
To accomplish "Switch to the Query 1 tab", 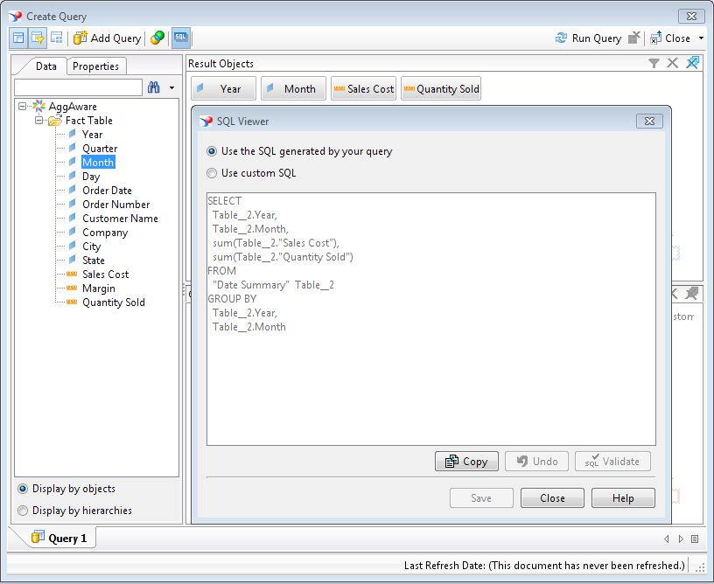I will (59, 539).
